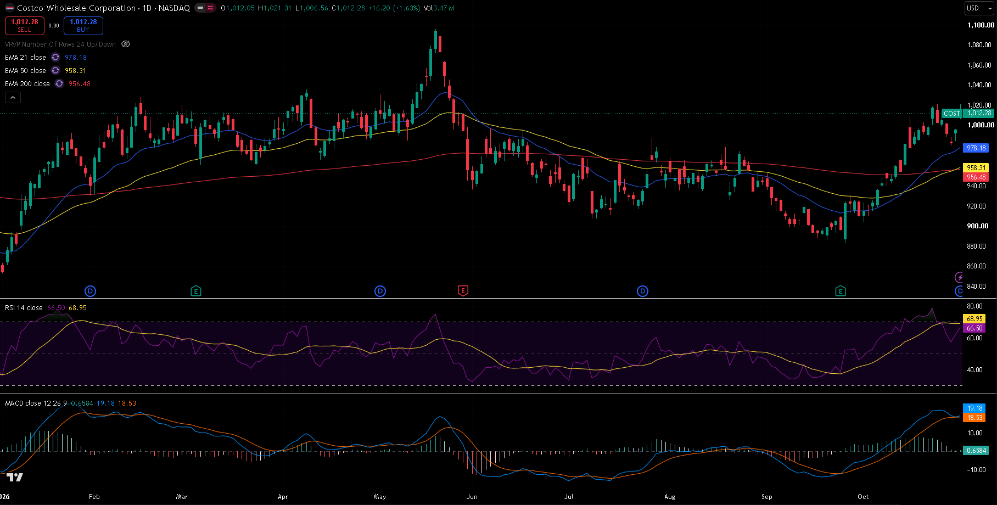Click the purple refresh icon beside EMA 50
This screenshot has width=997, height=505.
[55, 70]
